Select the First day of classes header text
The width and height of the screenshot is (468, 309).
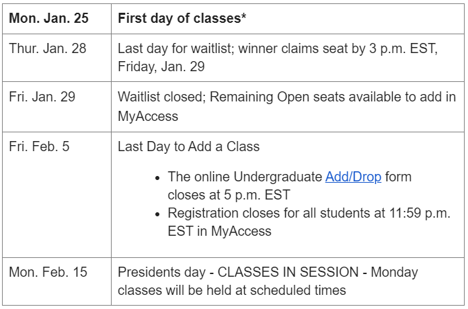pyautogui.click(x=182, y=18)
